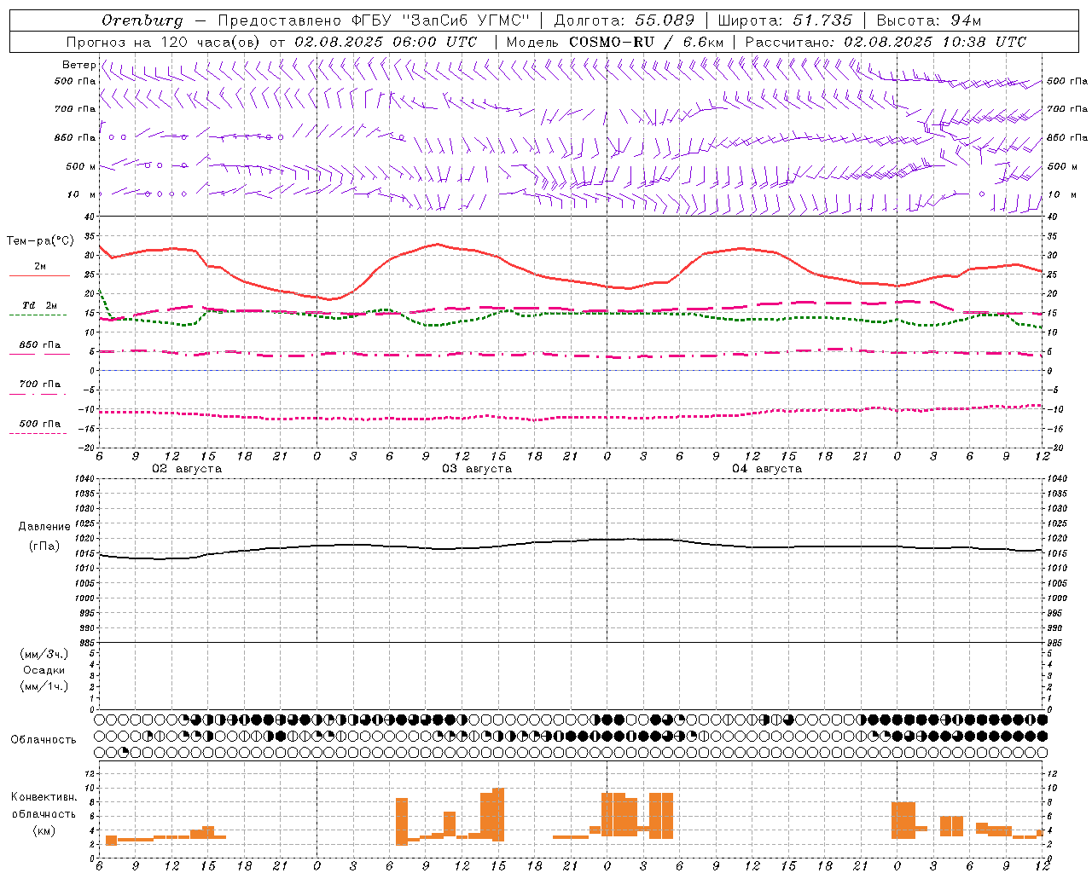
Task: Click the 850 гПа temperature legend entry
Action: [40, 345]
